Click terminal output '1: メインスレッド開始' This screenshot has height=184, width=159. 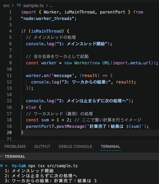(x=29, y=171)
